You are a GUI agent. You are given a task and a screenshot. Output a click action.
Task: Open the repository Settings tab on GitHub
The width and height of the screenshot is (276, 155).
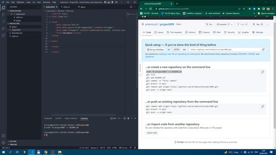pos(257,32)
